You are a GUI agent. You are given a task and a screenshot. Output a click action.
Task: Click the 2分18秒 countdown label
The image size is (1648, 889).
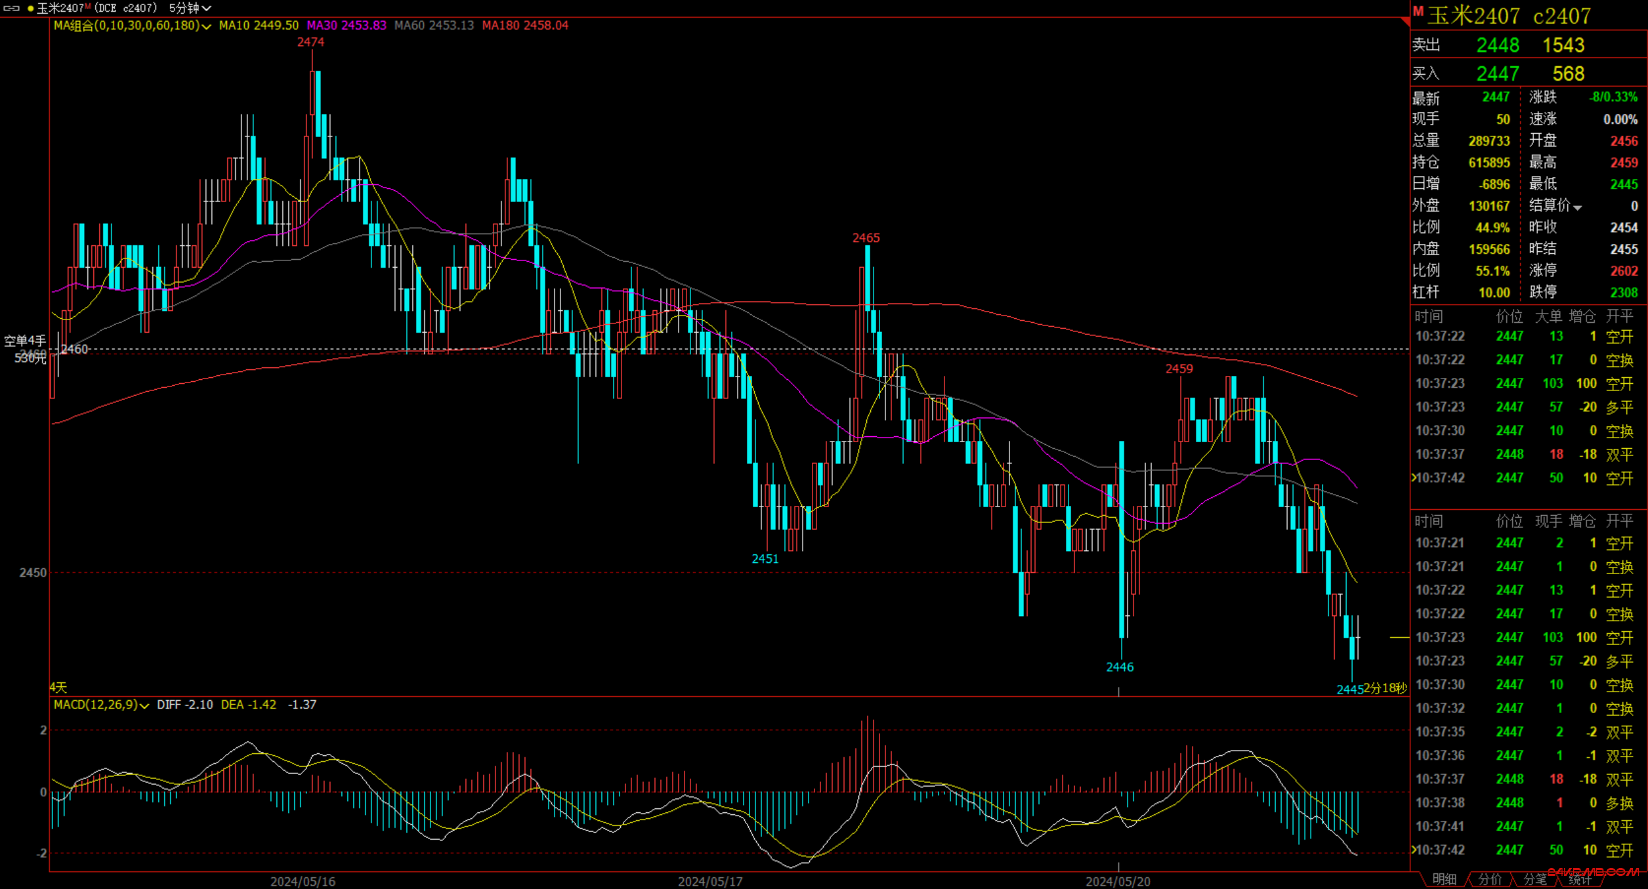(x=1385, y=688)
